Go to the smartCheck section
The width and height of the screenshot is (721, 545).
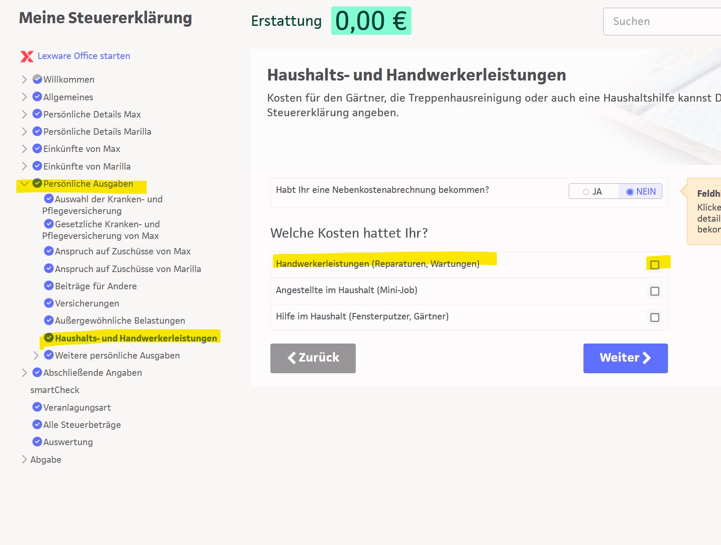55,390
